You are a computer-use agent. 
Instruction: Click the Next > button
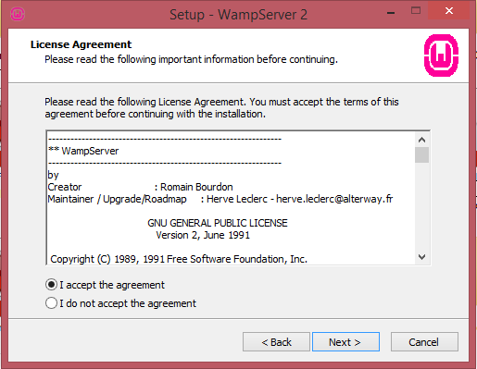(x=345, y=341)
